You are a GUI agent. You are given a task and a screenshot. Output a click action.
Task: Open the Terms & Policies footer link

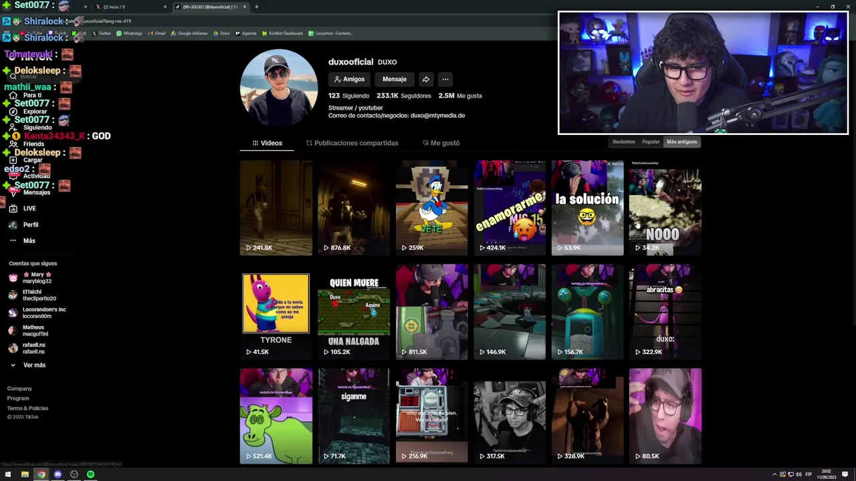(27, 408)
